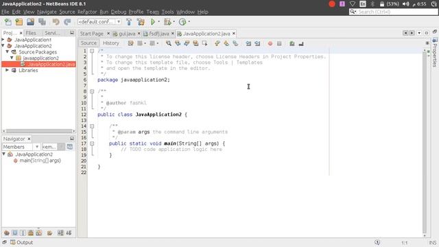Click the Last Edit editor toolbar icon
This screenshot has width=439, height=247.
tap(130, 43)
